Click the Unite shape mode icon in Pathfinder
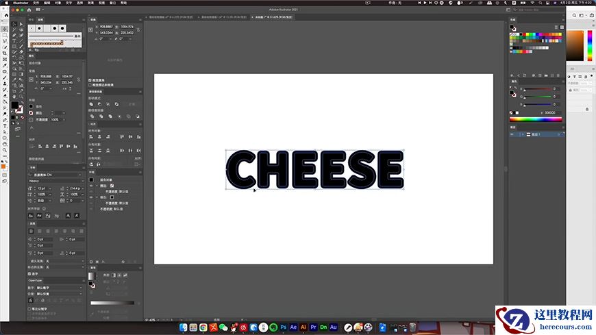596x335 pixels. 91,104
